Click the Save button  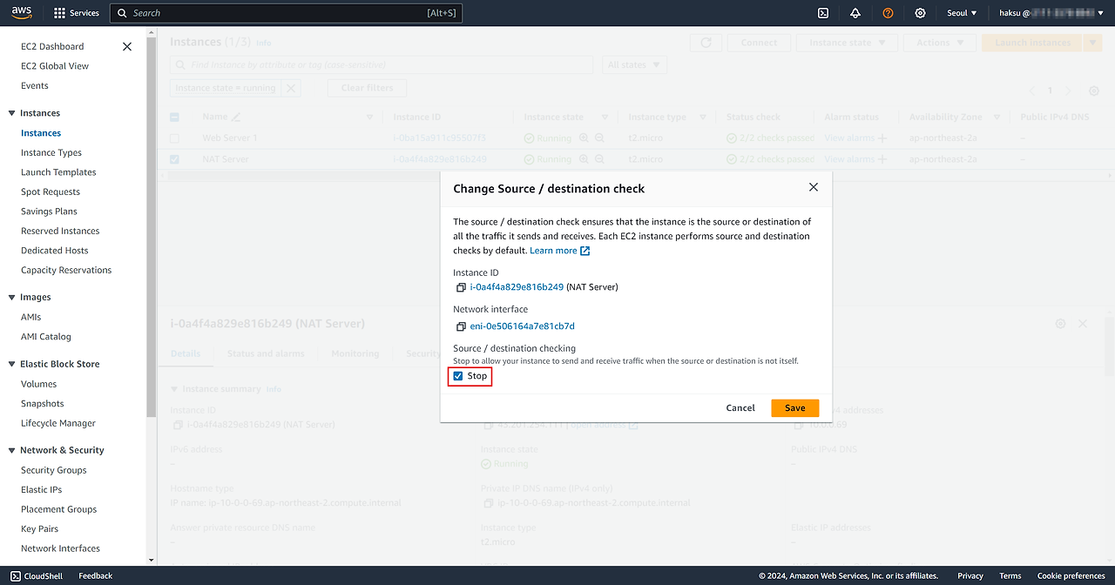(x=794, y=407)
